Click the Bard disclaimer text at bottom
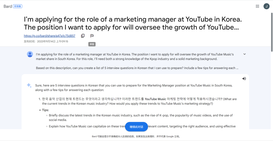 pyautogui.click(x=136, y=136)
